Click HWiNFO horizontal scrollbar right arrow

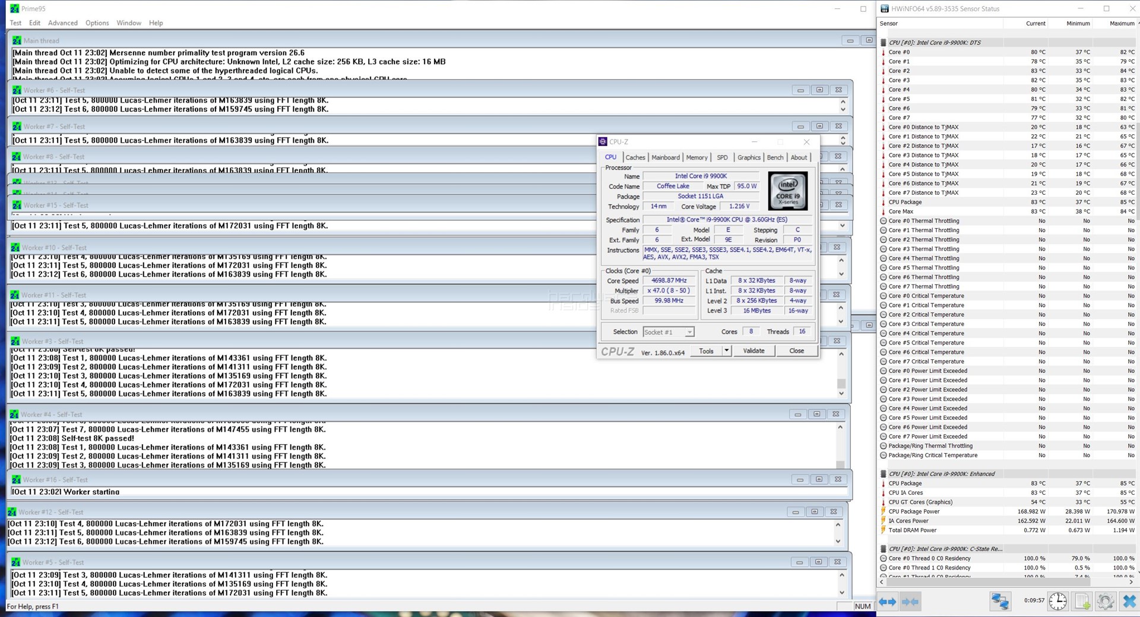1131,582
